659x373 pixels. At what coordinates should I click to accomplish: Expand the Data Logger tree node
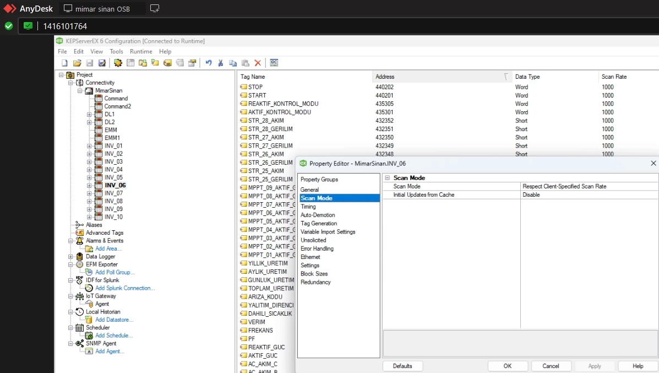(x=70, y=257)
